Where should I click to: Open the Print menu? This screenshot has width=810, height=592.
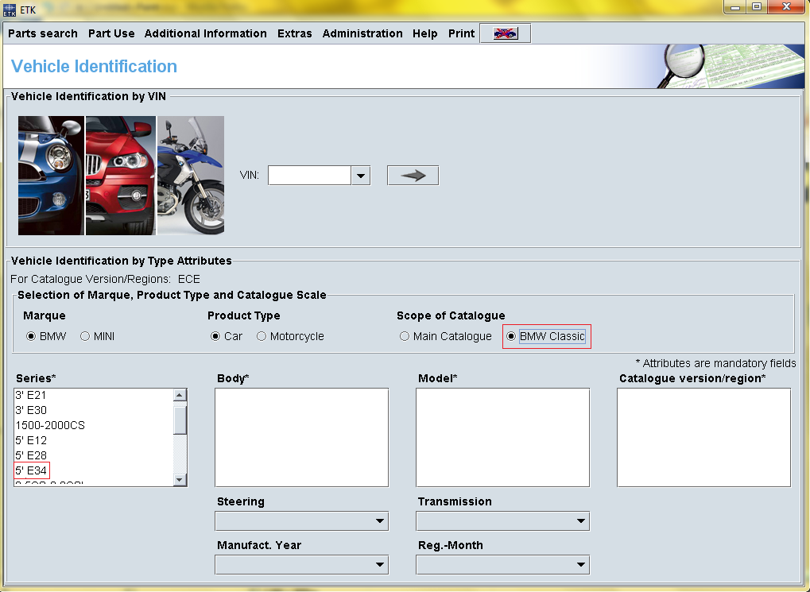[x=461, y=33]
